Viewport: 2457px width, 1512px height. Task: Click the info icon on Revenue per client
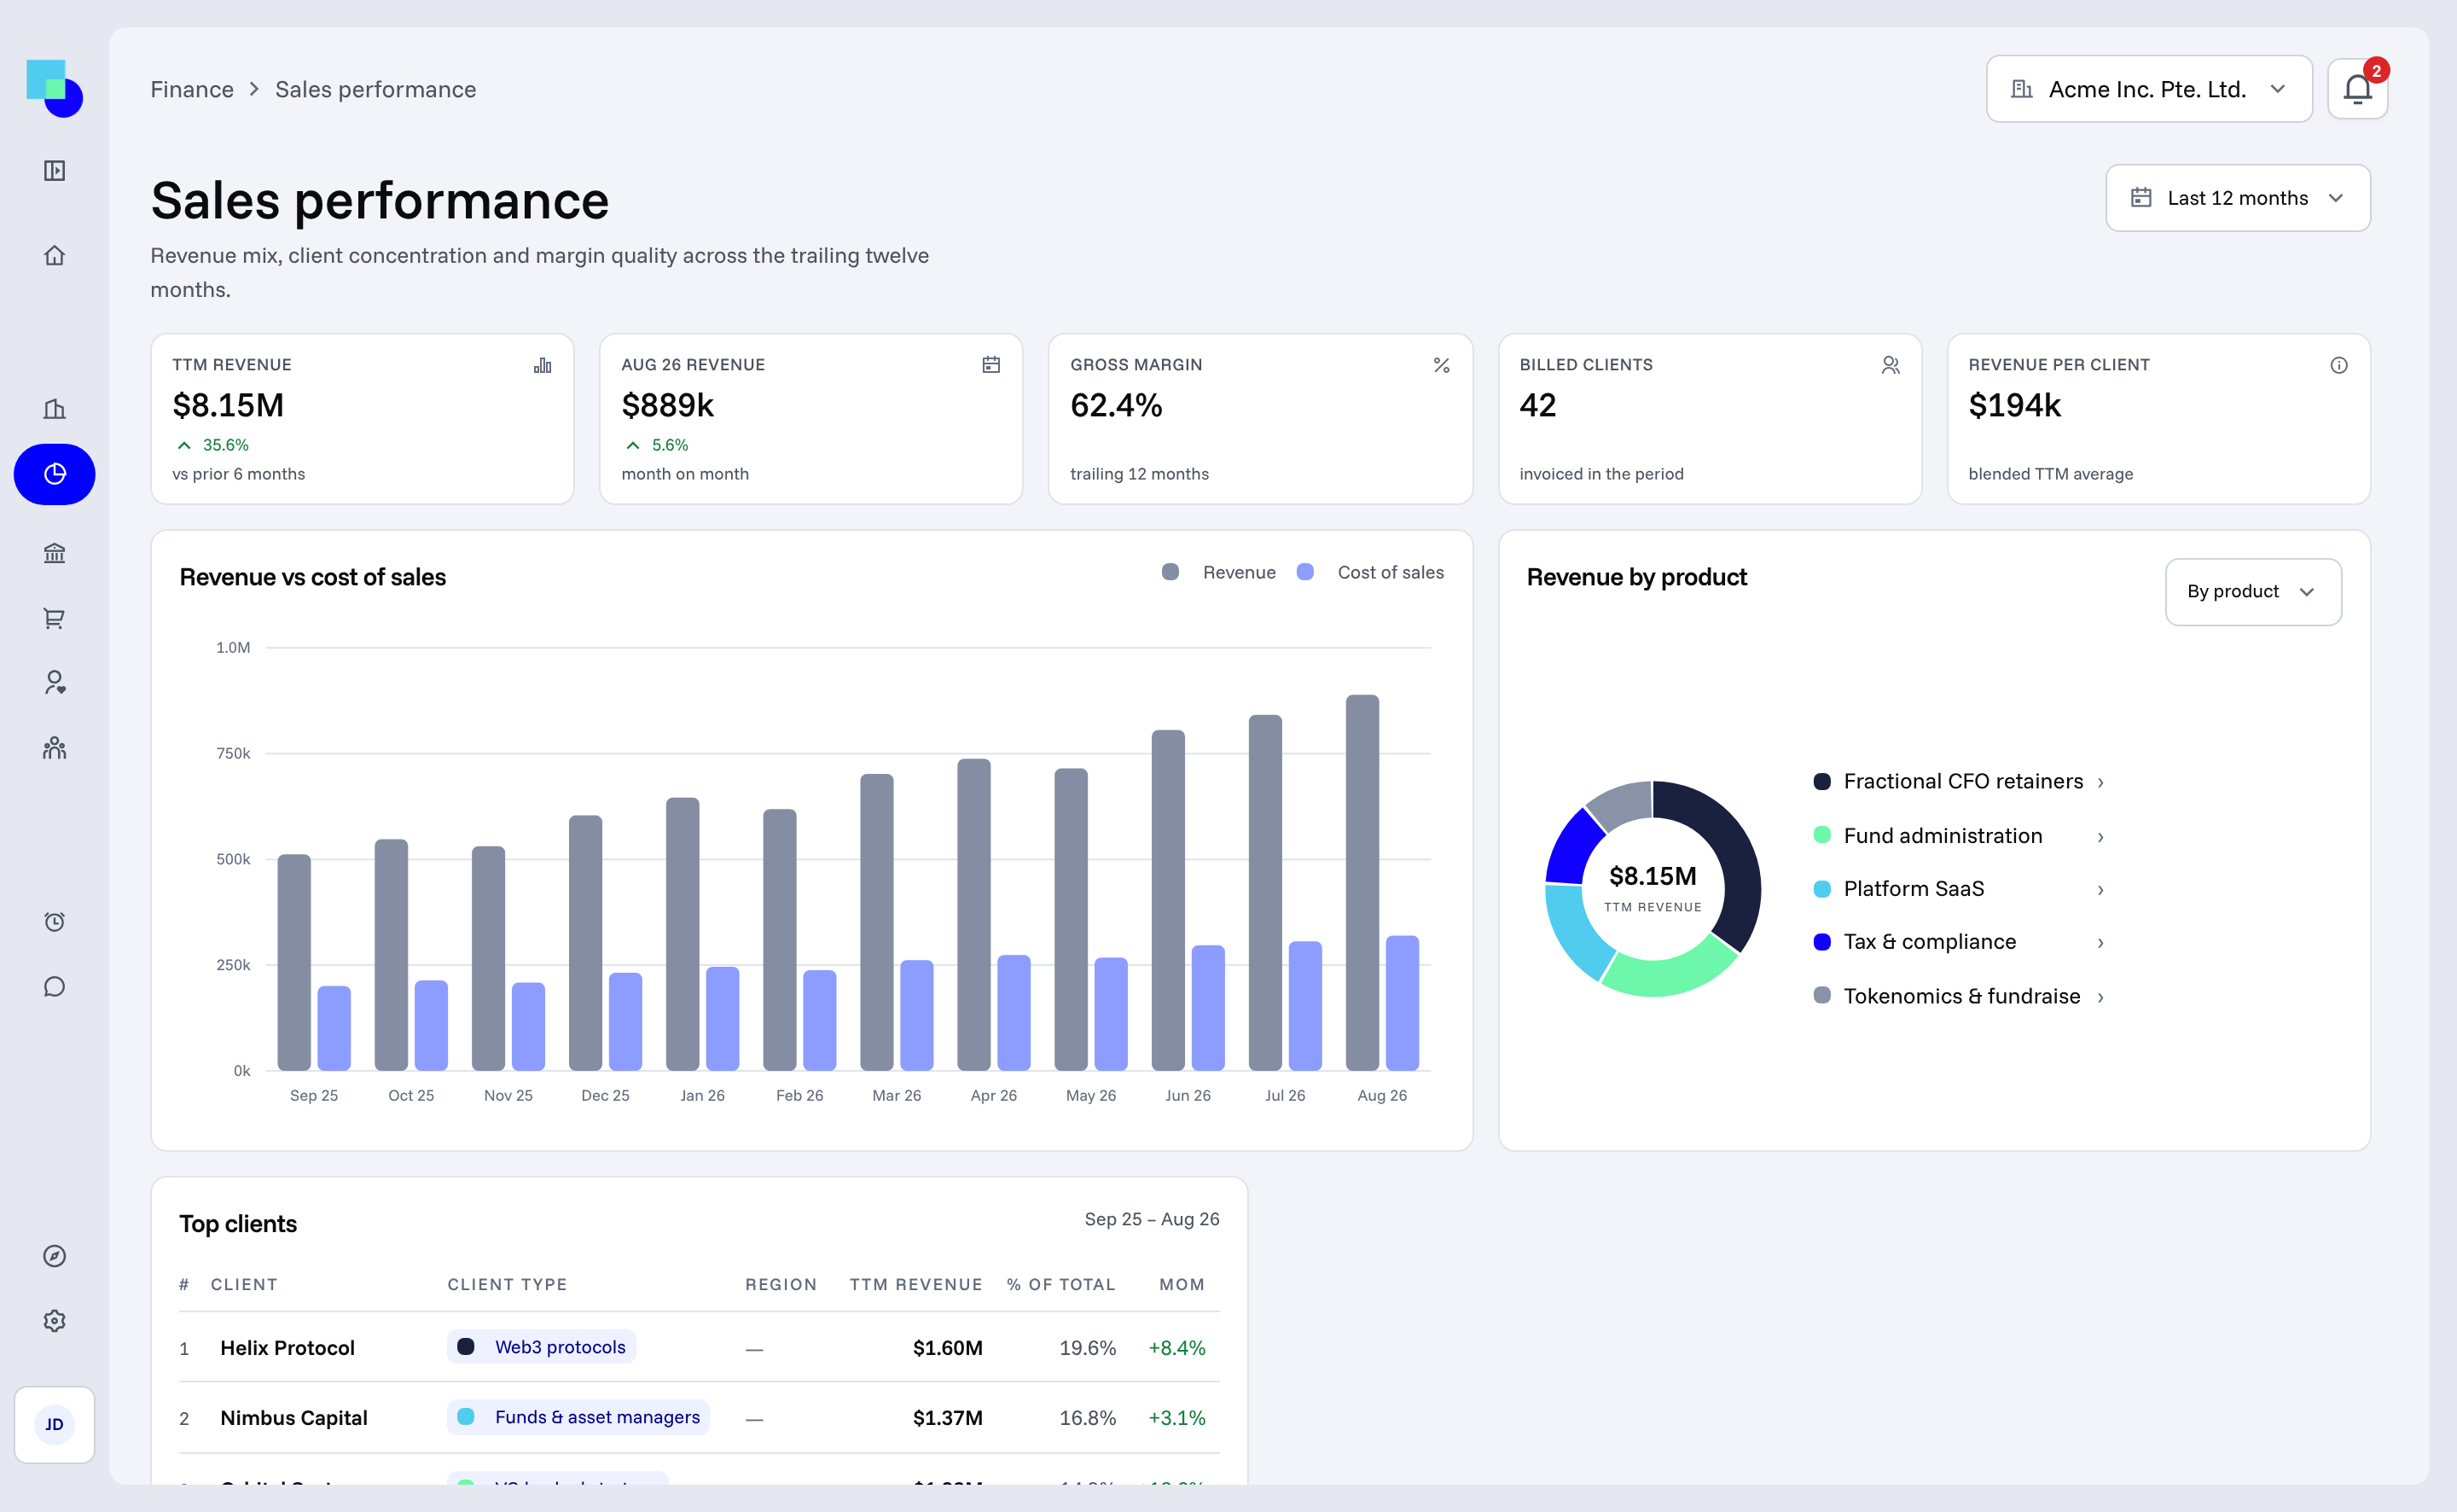click(x=2339, y=365)
